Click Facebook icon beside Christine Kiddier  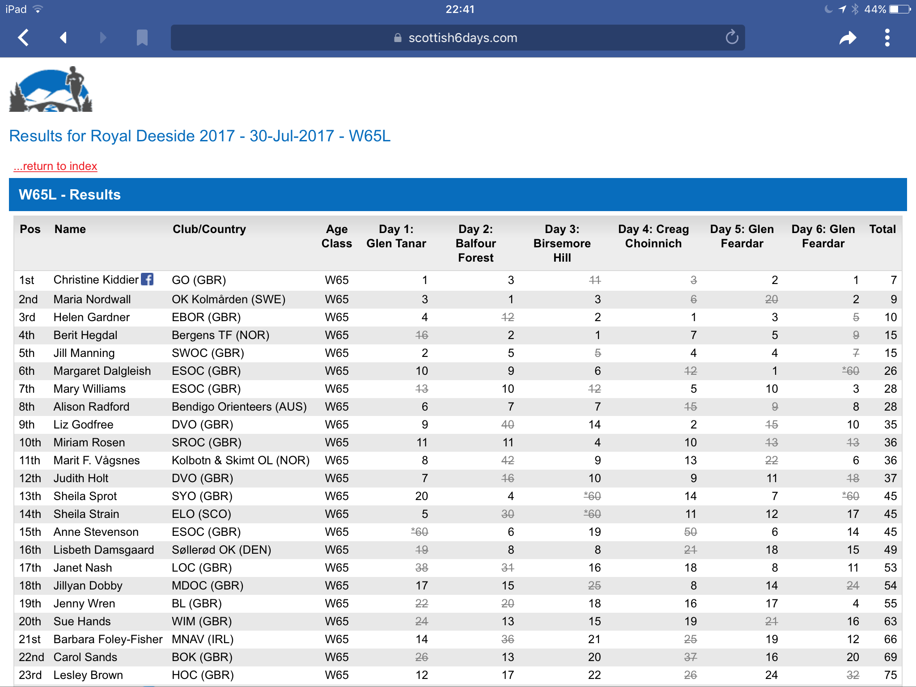coord(147,280)
